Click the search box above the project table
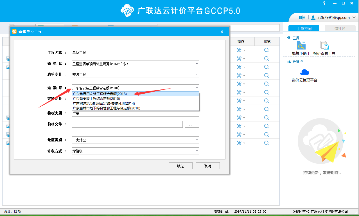359x216 pixels. click(218, 28)
